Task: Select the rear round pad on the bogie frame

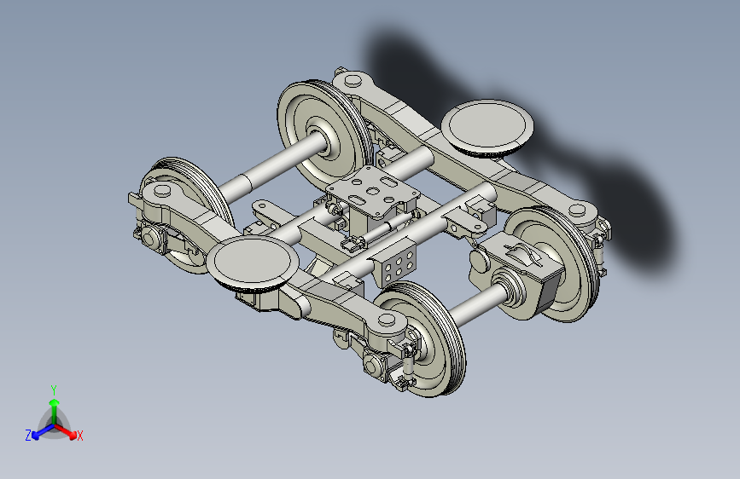Action: pyautogui.click(x=487, y=126)
